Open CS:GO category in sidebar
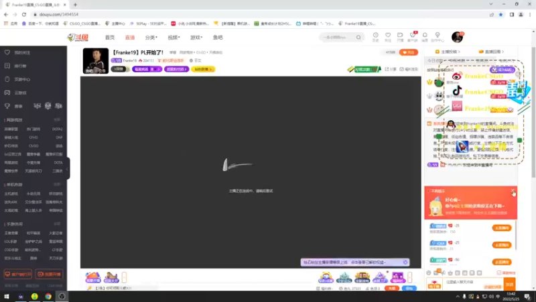This screenshot has height=302, width=536. (x=33, y=146)
